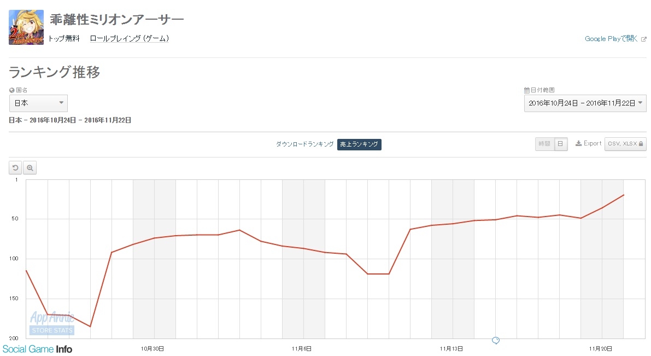Click the CSV, XLSX export button
Screen dimensions: 651x356
pos(625,144)
